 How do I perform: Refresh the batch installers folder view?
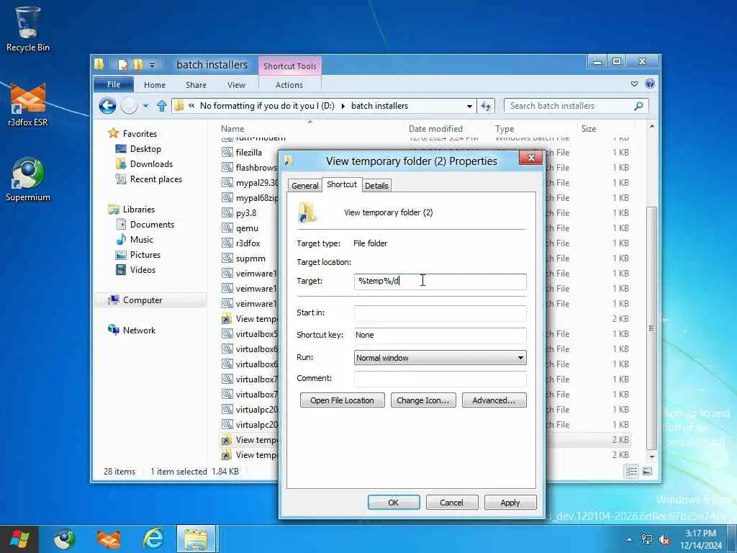(x=486, y=107)
